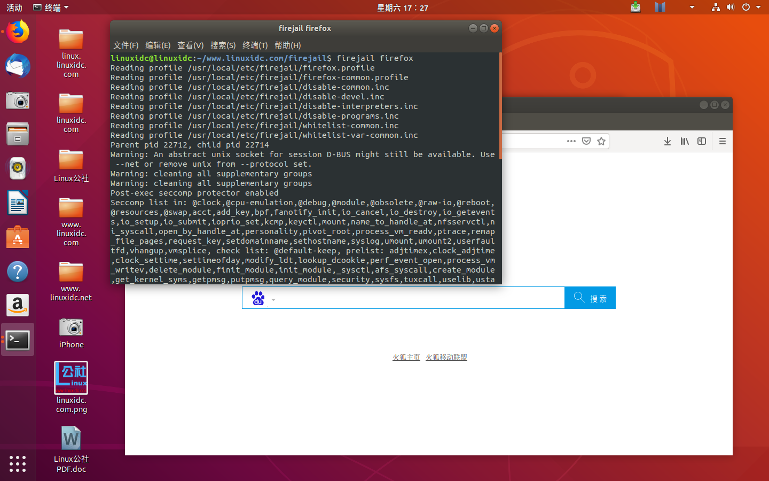The width and height of the screenshot is (769, 481).
Task: Open Firefox Library icon
Action: tap(685, 141)
